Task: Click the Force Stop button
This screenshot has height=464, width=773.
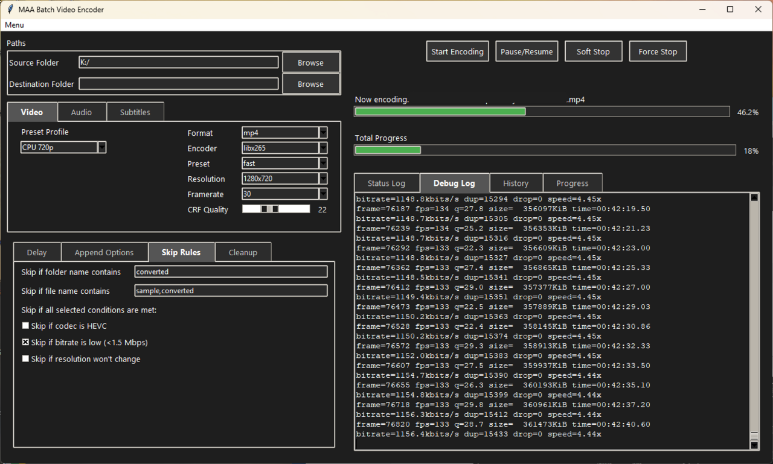Action: [658, 51]
